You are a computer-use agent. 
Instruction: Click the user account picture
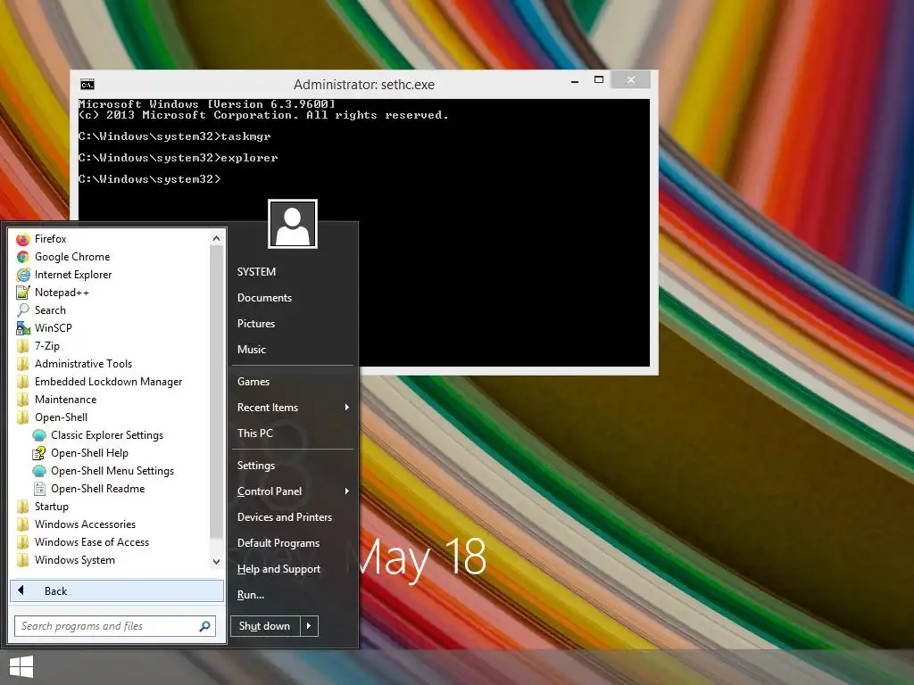tap(293, 224)
